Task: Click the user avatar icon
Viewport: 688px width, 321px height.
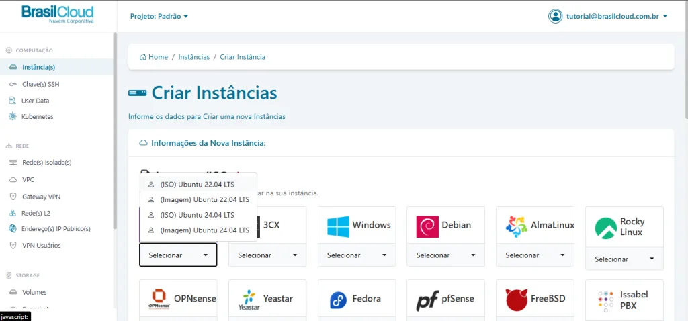Action: tap(555, 16)
